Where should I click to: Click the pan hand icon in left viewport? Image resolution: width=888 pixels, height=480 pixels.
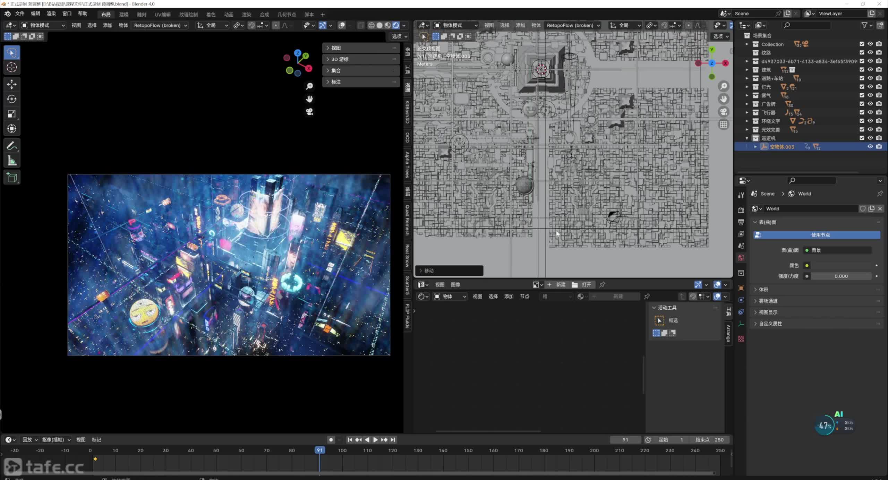click(x=309, y=99)
